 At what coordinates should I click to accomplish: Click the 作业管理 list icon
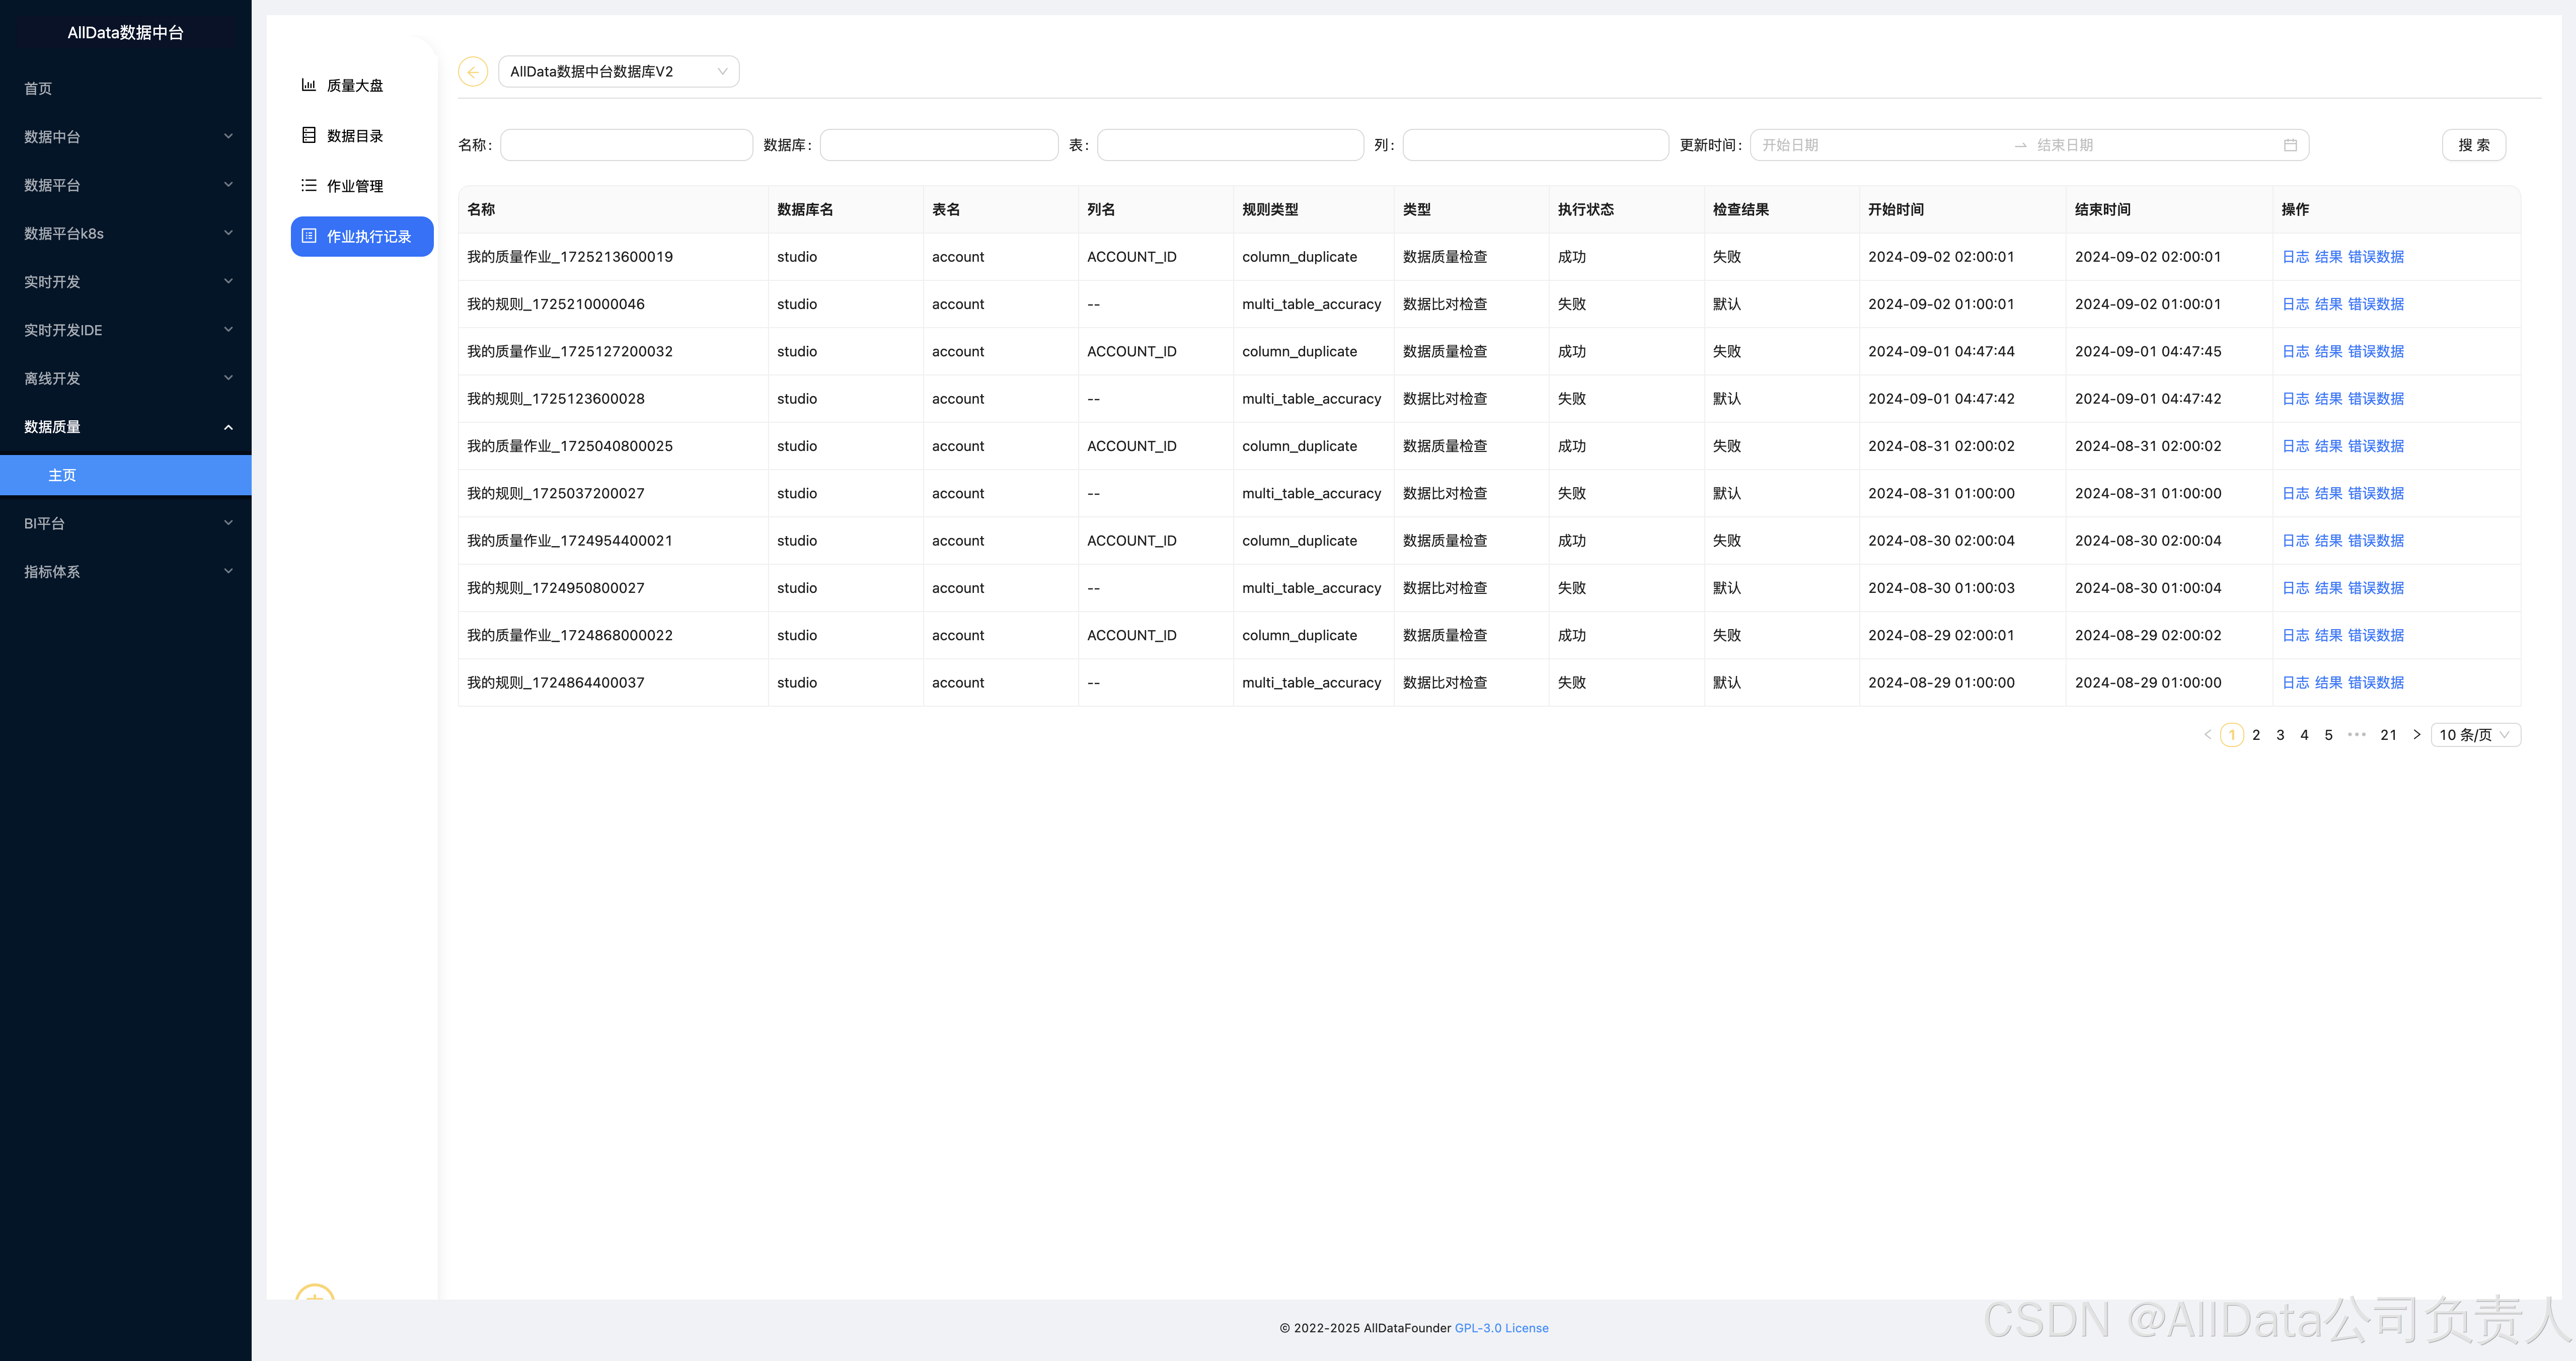pyautogui.click(x=309, y=186)
